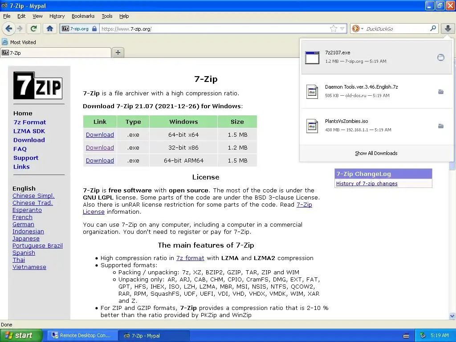The height and width of the screenshot is (342, 456).
Task: Open the Tools menu
Action: click(107, 16)
